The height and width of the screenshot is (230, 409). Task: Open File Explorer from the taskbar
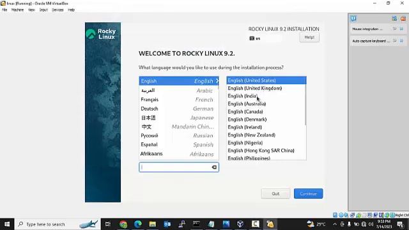click(x=152, y=224)
